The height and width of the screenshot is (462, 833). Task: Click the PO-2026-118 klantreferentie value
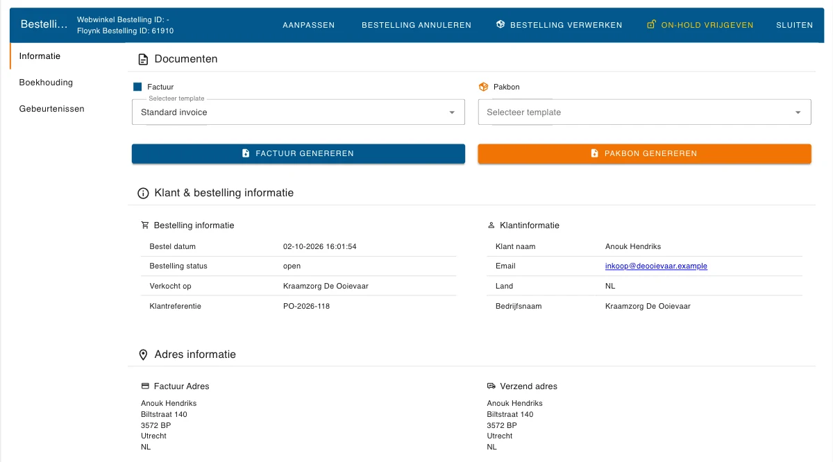307,306
